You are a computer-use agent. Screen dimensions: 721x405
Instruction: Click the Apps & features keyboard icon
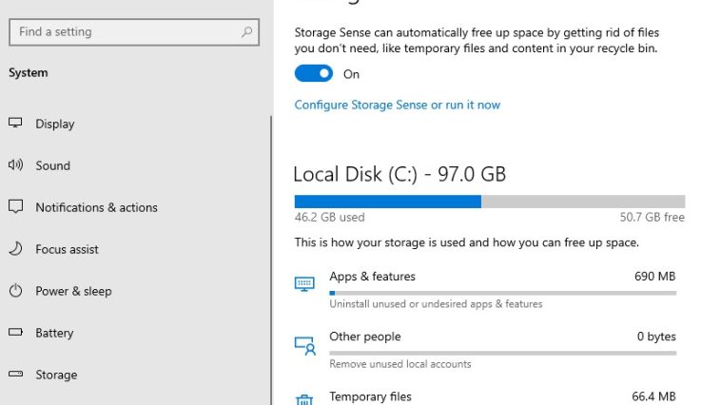click(x=304, y=283)
